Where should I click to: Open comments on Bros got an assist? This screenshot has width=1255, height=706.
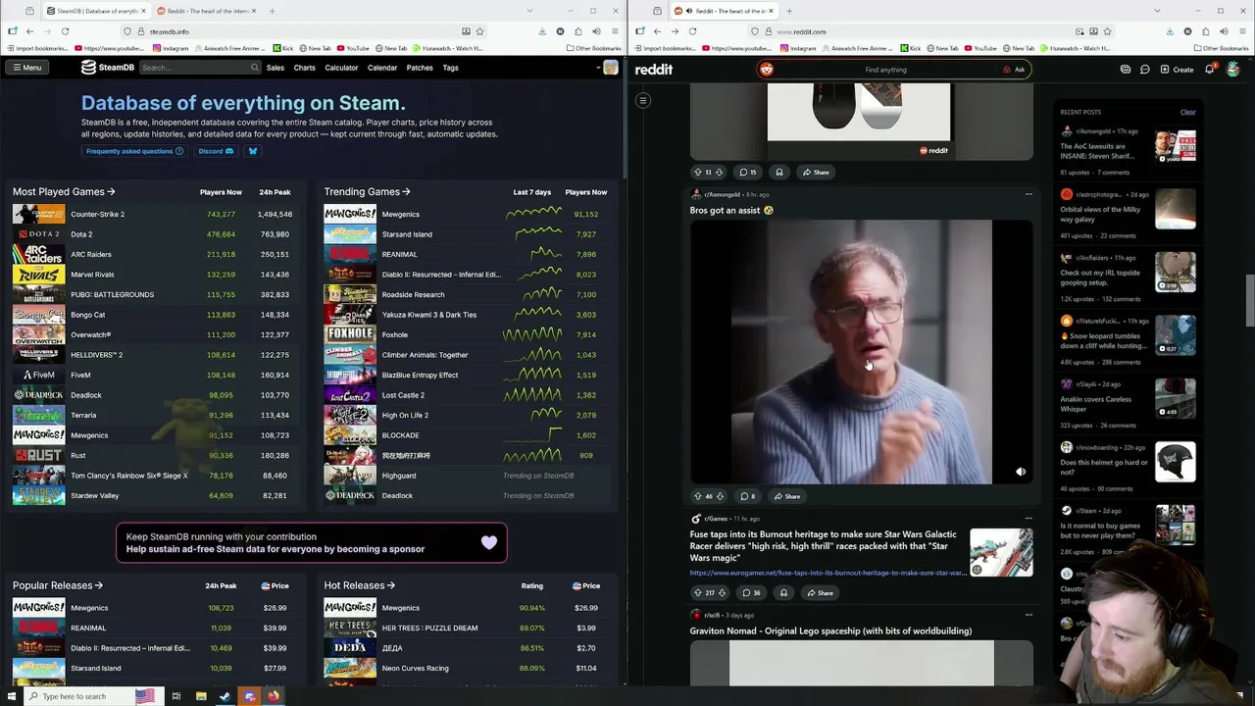(x=748, y=496)
